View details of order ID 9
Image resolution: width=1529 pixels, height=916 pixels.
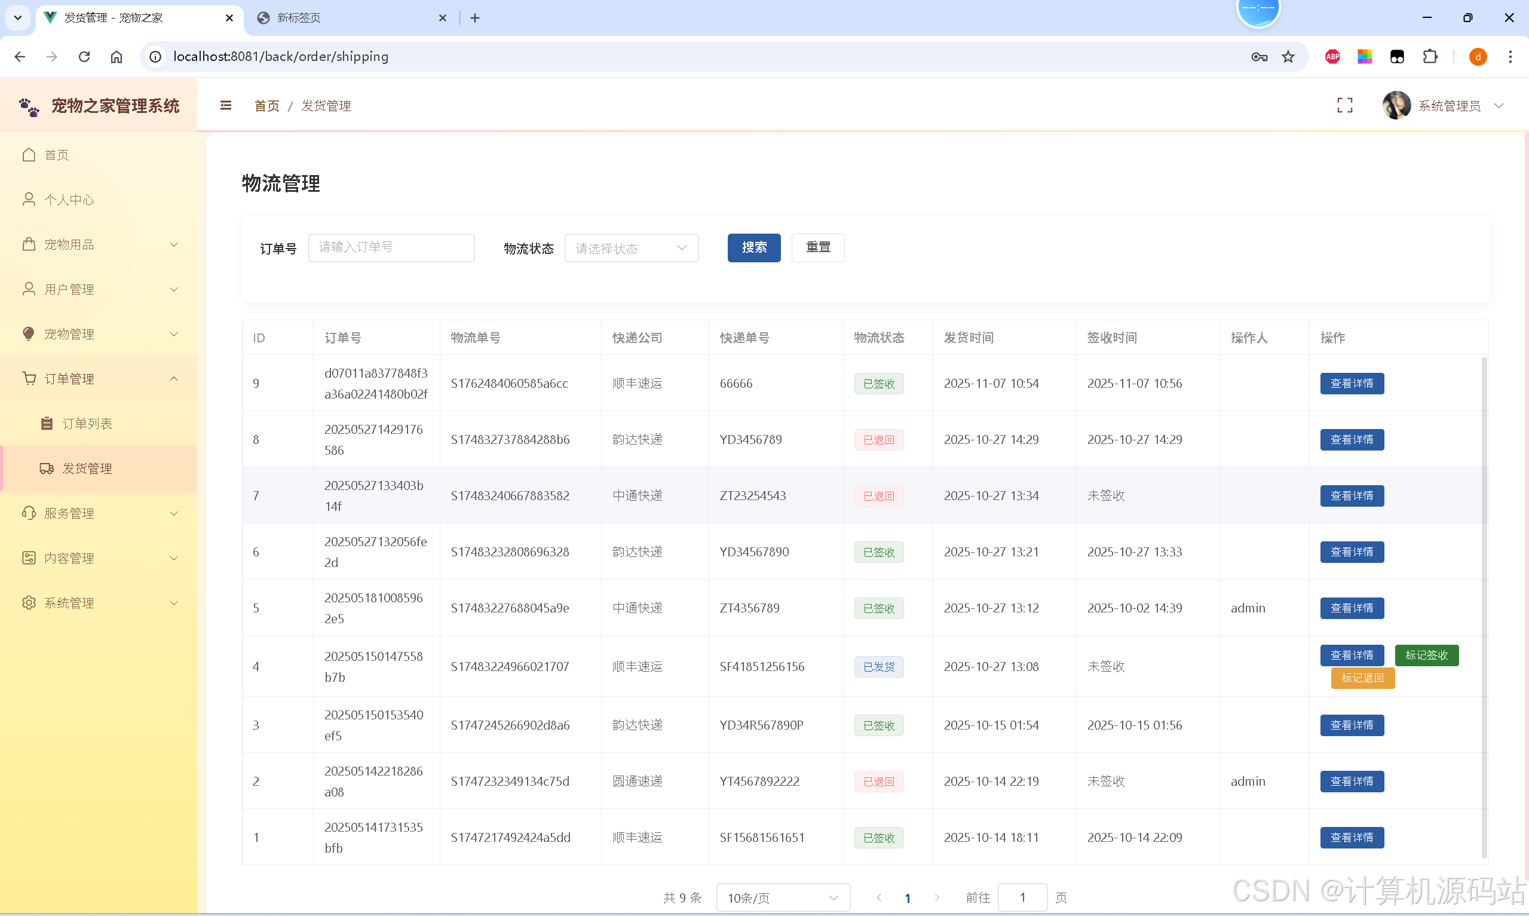click(x=1352, y=384)
